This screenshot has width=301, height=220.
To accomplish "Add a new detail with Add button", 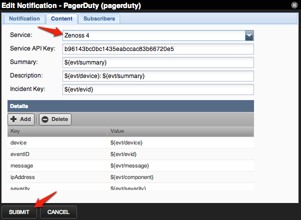I will click(21, 119).
